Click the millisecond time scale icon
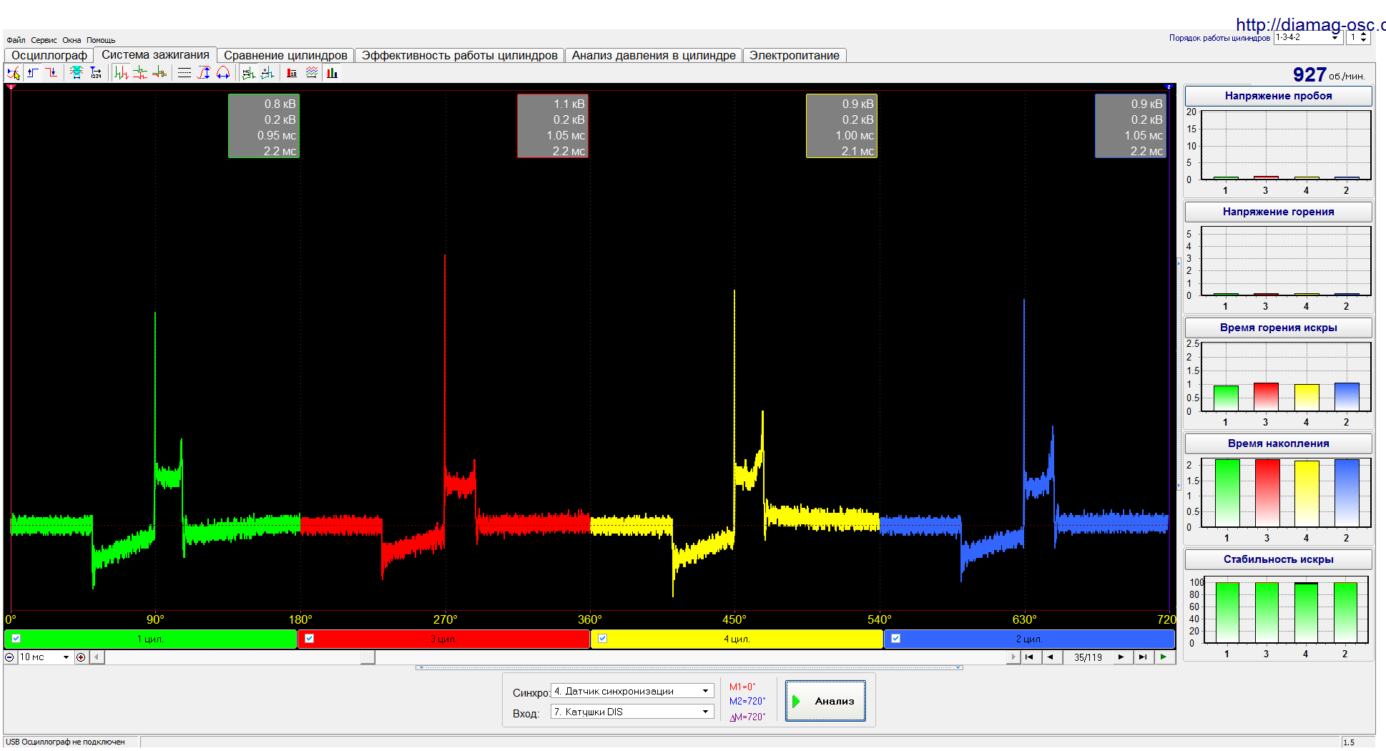 point(248,73)
